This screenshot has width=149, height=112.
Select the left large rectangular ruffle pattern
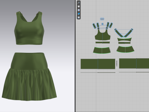point(98,64)
